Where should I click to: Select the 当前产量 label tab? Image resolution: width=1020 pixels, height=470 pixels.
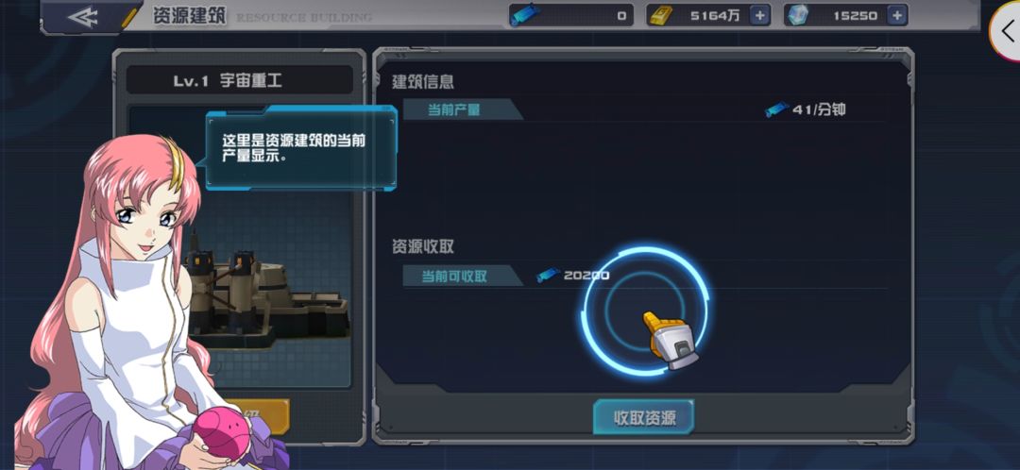463,109
